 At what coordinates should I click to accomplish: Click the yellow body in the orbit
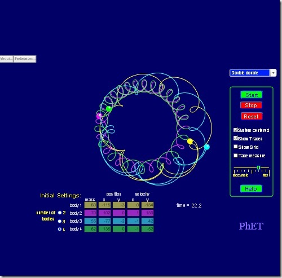190,141
